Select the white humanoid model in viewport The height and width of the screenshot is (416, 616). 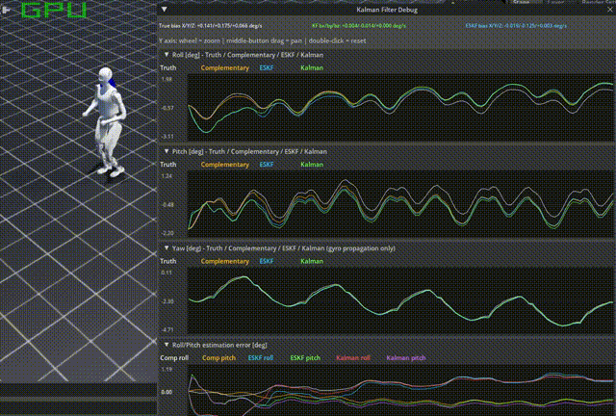pyautogui.click(x=106, y=122)
